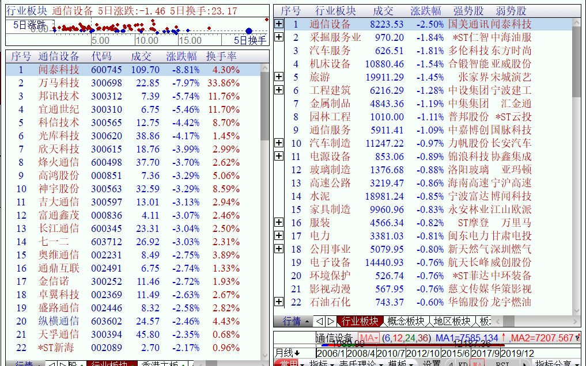
Task: Jump to 2012/10 on the chart timeline
Action: 424,353
